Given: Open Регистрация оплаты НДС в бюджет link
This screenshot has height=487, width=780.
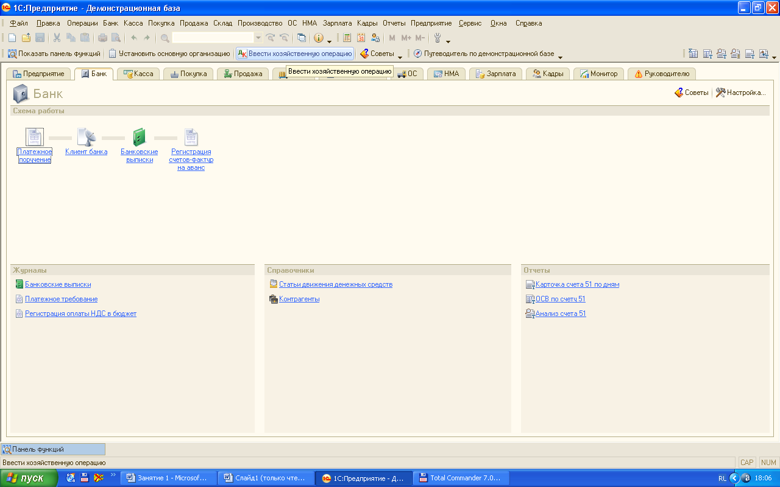Looking at the screenshot, I should point(80,314).
